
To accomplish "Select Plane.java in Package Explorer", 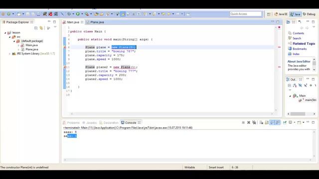I will pos(32,49).
